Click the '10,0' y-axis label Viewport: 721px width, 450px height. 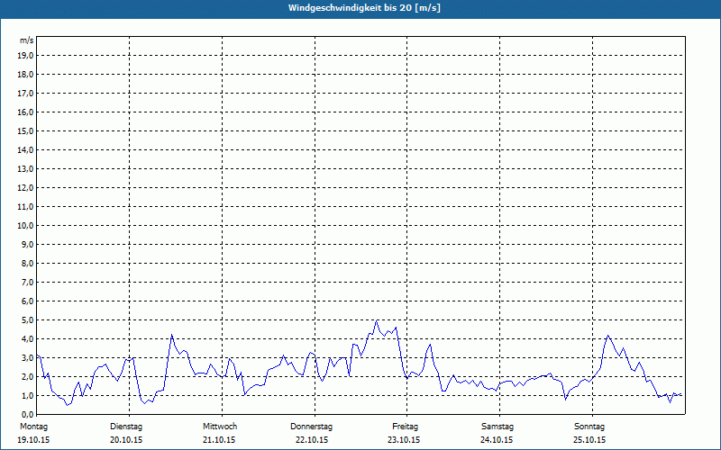25,226
